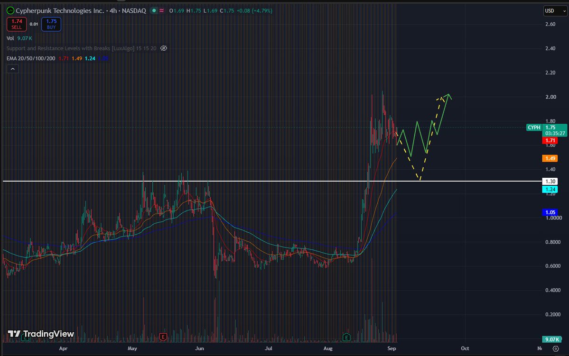
Task: Click the 0.4000 price axis label
Action: [x=553, y=291]
